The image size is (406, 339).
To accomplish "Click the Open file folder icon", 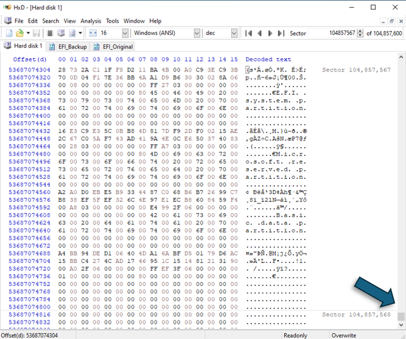I will 19,33.
